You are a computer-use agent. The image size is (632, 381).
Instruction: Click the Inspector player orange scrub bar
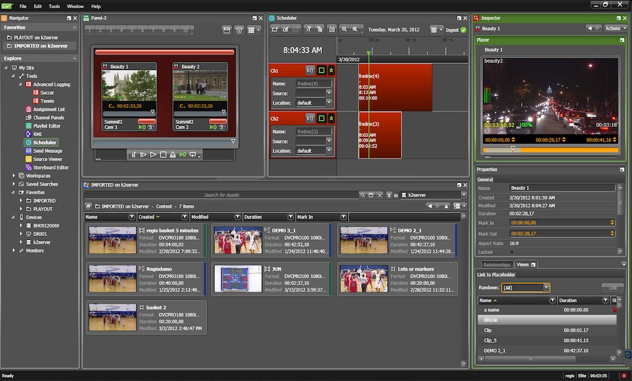(x=550, y=150)
